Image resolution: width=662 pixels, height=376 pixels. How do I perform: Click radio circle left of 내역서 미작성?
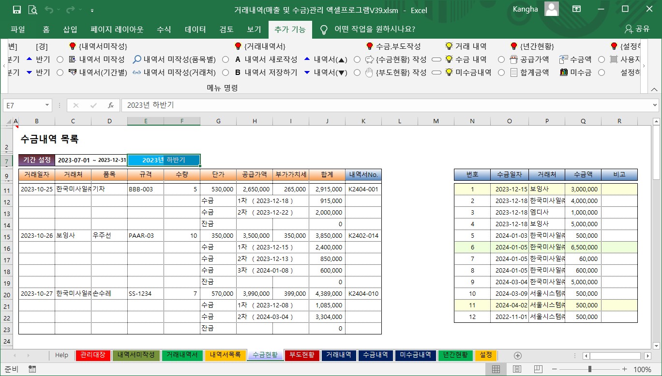pos(60,59)
